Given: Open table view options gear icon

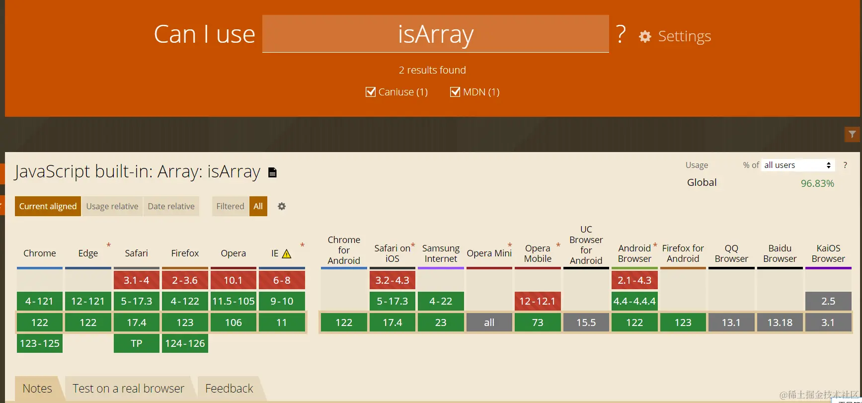Looking at the screenshot, I should click(282, 206).
